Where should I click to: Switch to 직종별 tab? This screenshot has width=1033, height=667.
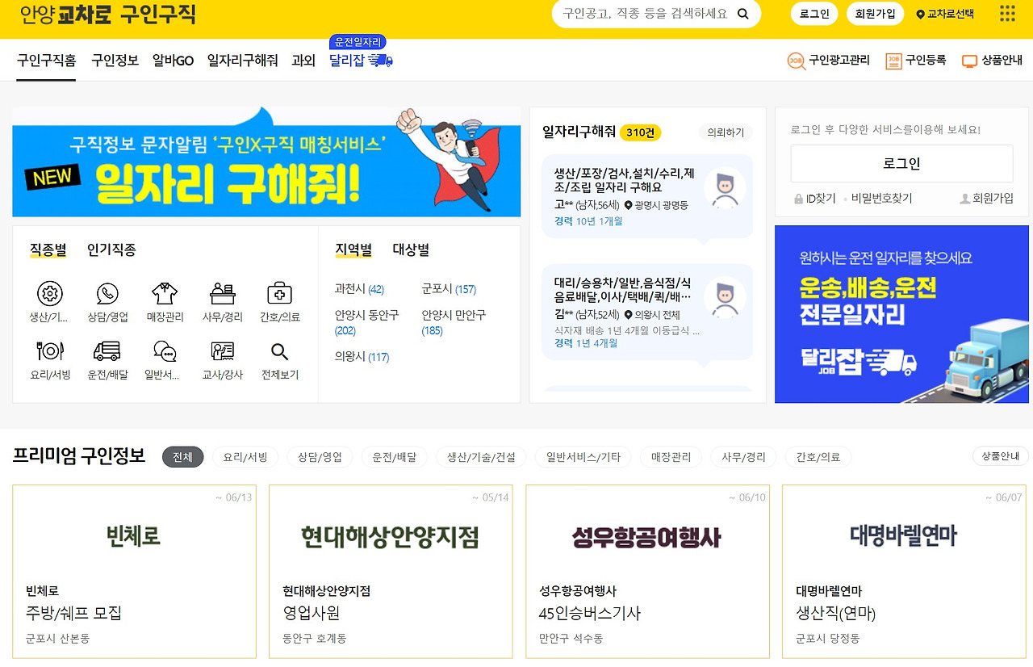[x=48, y=250]
